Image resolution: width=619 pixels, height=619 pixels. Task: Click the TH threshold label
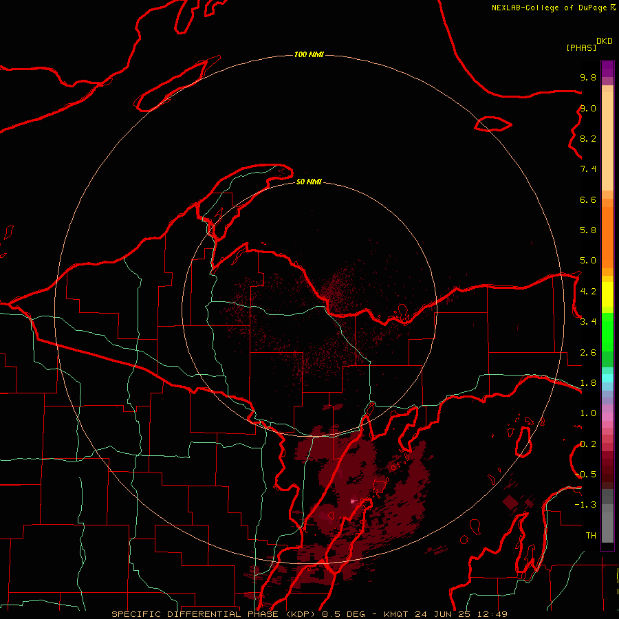pyautogui.click(x=591, y=535)
